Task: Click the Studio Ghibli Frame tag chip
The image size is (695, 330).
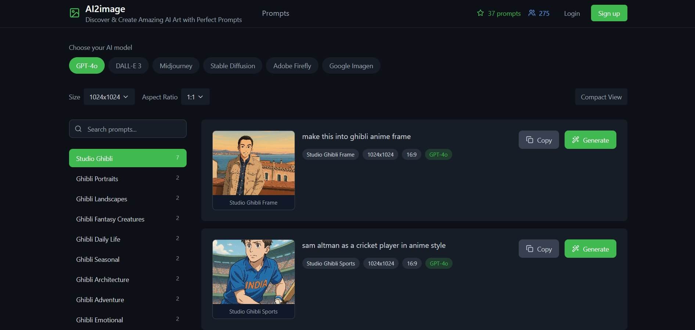Action: [x=331, y=154]
